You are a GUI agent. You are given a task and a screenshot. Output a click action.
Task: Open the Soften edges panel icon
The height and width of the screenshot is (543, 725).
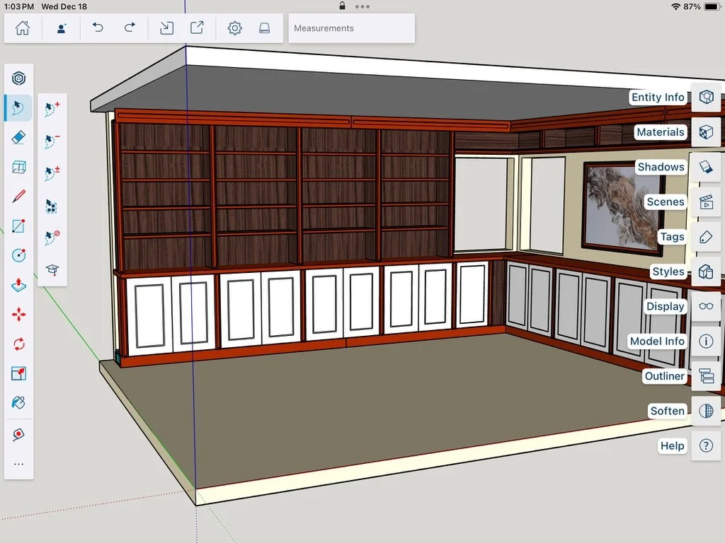[706, 411]
